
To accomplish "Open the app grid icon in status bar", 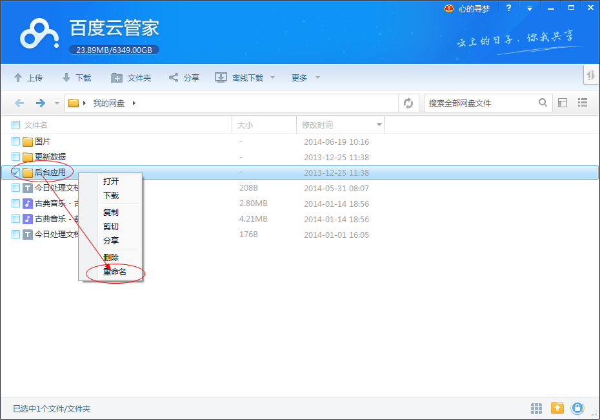I will pos(536,408).
